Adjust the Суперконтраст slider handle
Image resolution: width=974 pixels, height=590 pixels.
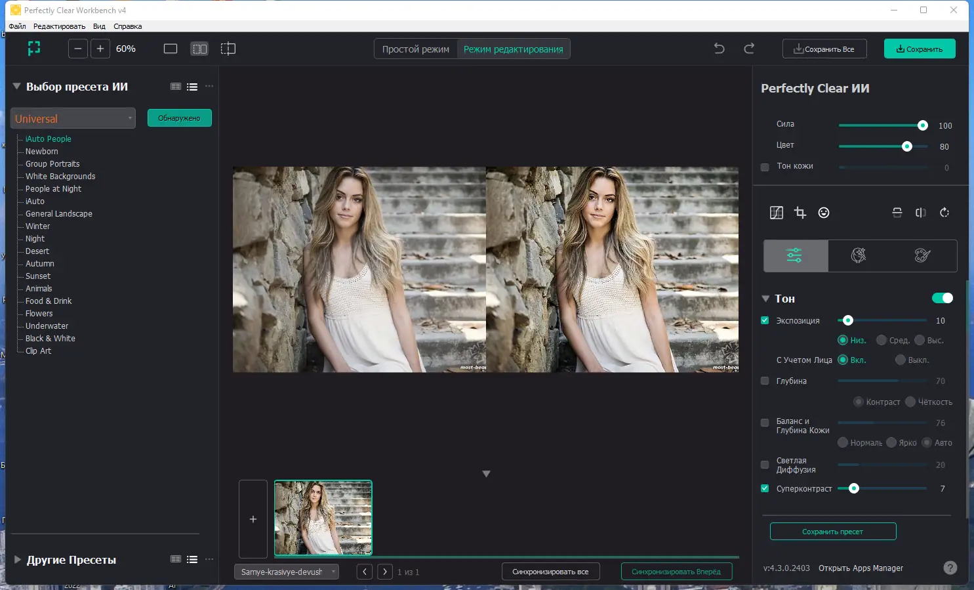click(854, 488)
